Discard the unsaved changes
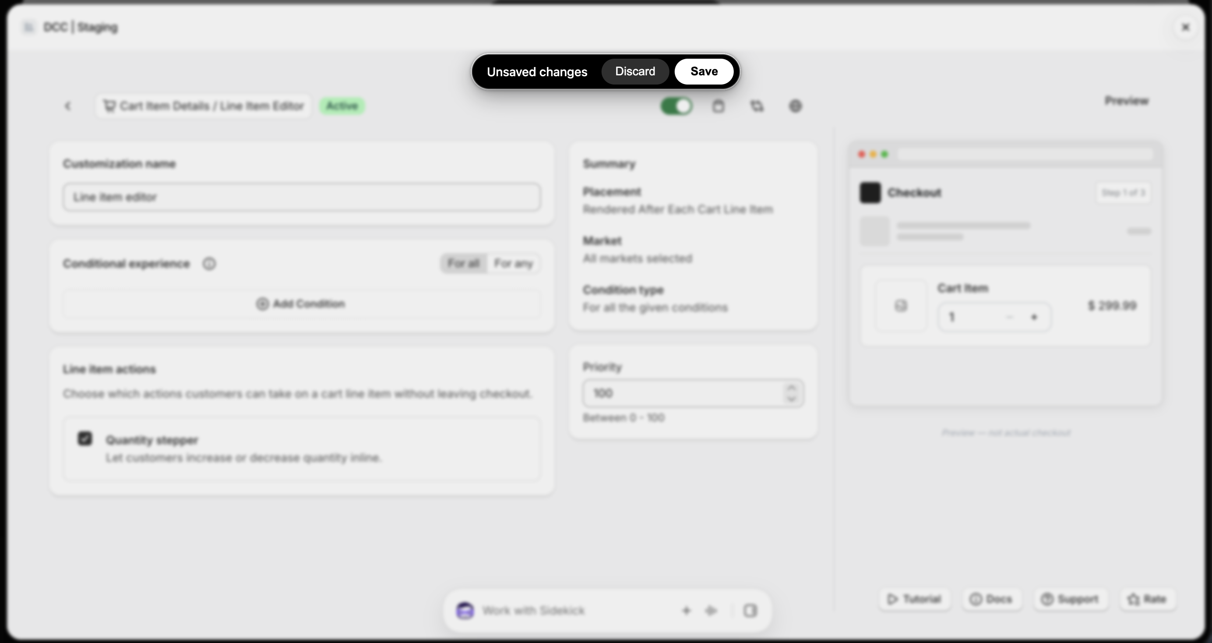This screenshot has height=643, width=1212. (635, 71)
